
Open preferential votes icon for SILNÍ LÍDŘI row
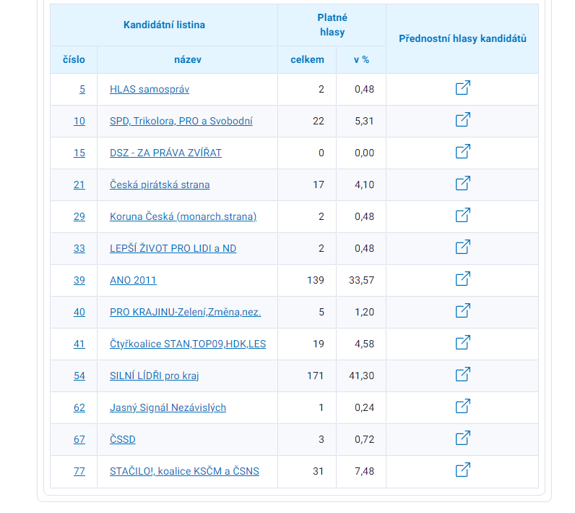tap(462, 375)
